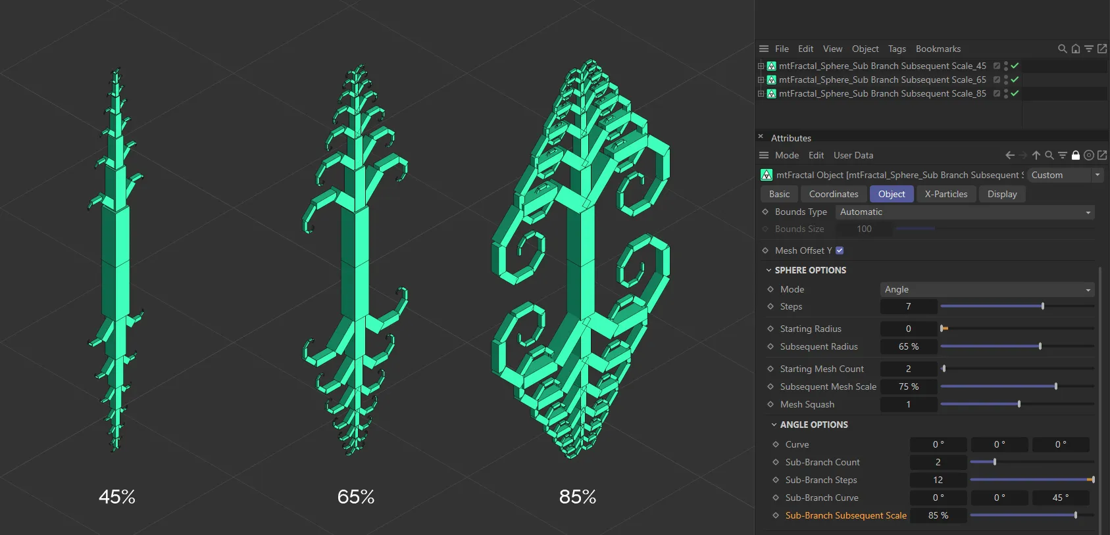Click Attributes up arrow icon
Screen dimensions: 1110x535
pyautogui.click(x=1036, y=155)
